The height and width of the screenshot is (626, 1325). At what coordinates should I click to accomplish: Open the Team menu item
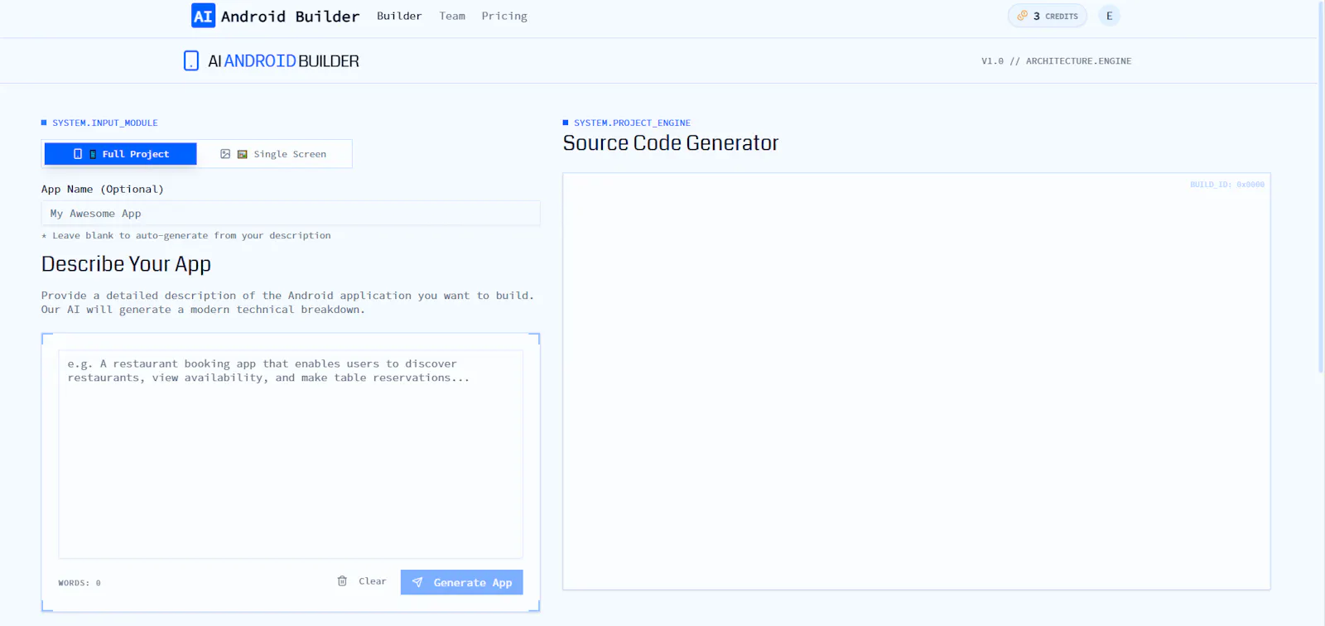coord(452,16)
